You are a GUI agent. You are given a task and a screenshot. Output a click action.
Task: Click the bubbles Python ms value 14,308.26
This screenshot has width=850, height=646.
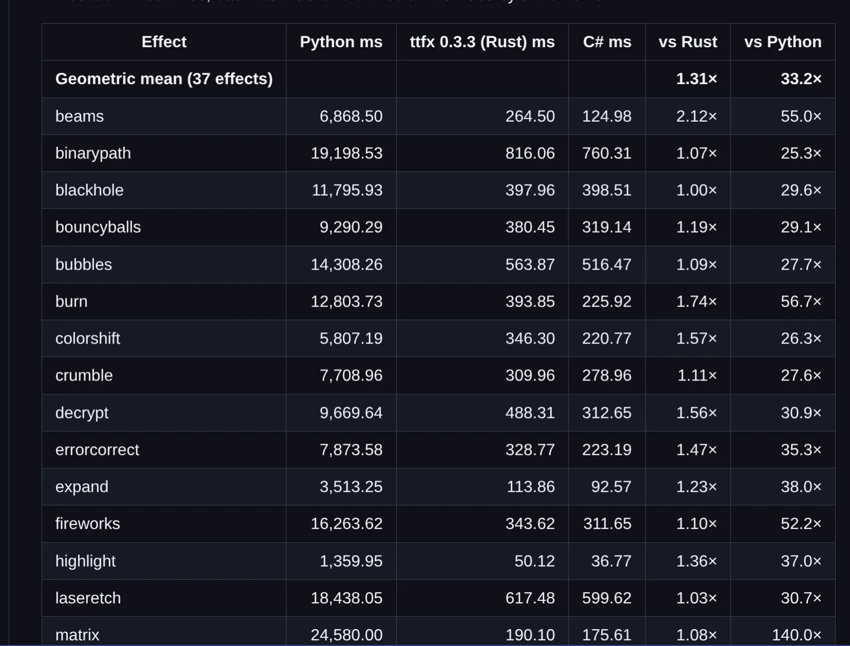[x=346, y=265]
